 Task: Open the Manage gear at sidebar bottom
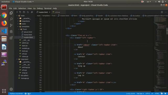click(11, 89)
